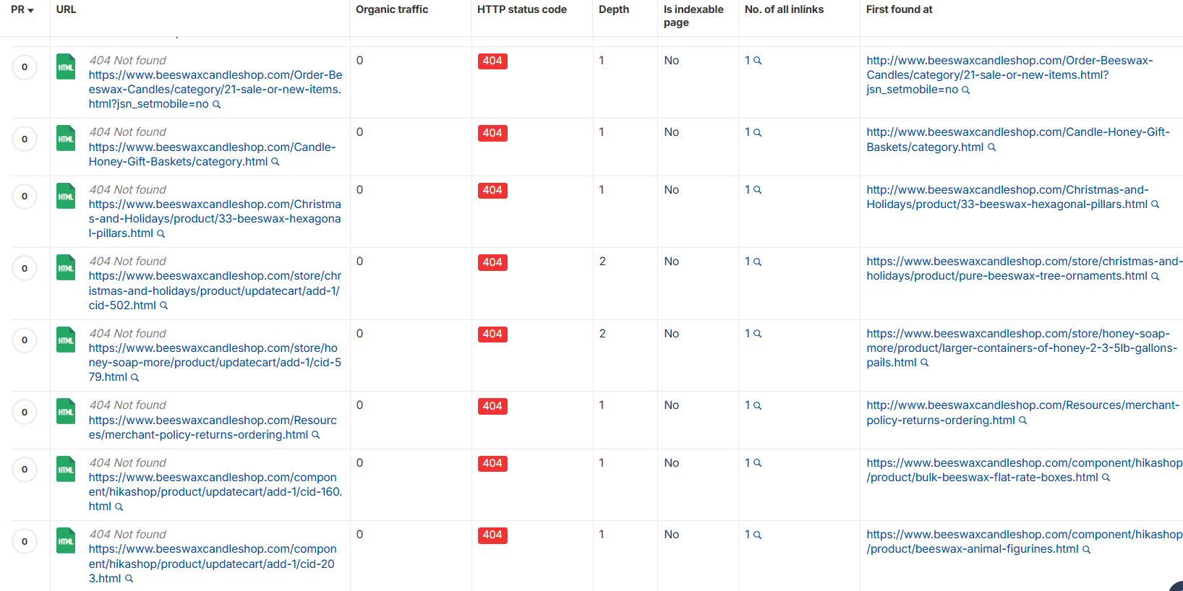Click the magnifier after the First found jsn_setmobile=no link
The width and height of the screenshot is (1183, 591).
point(965,90)
